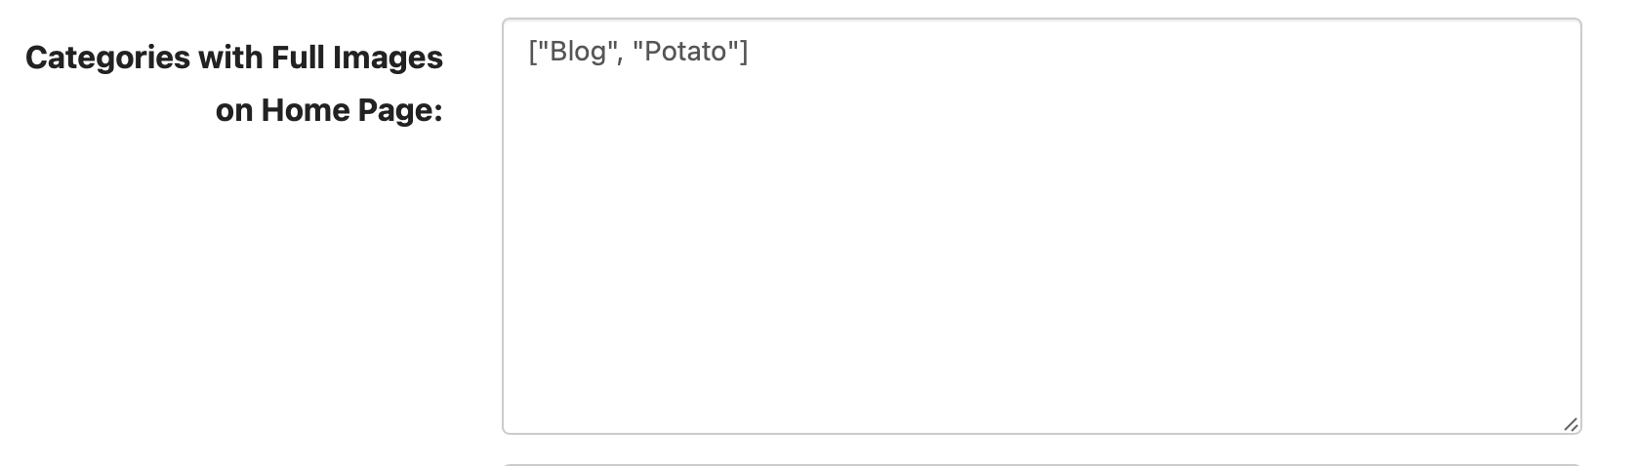Select the partially visible field below the textarea
This screenshot has height=466, width=1638.
point(1041,464)
